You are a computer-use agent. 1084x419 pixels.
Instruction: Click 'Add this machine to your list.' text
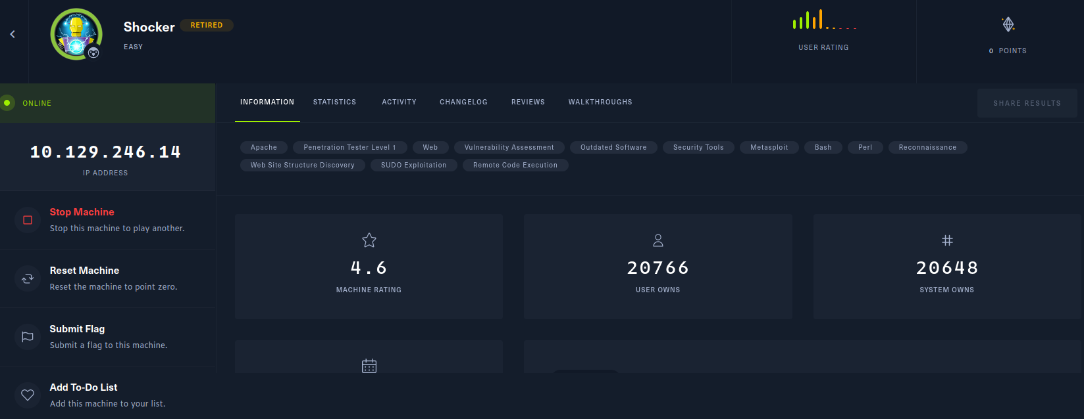108,404
